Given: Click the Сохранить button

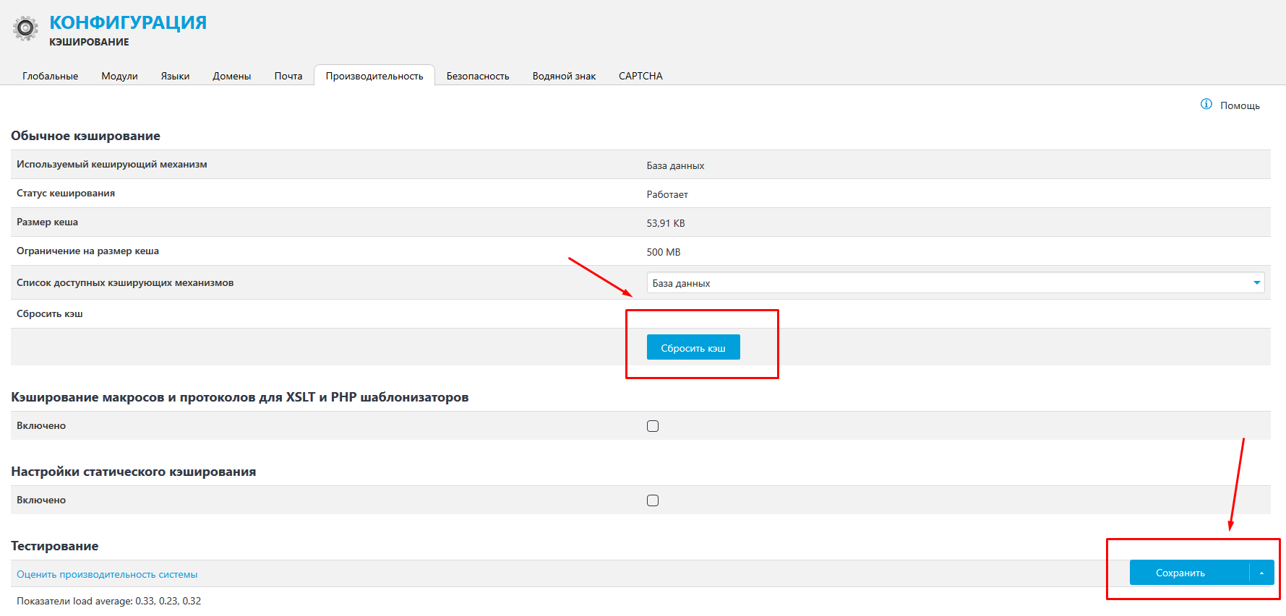Looking at the screenshot, I should (x=1189, y=573).
